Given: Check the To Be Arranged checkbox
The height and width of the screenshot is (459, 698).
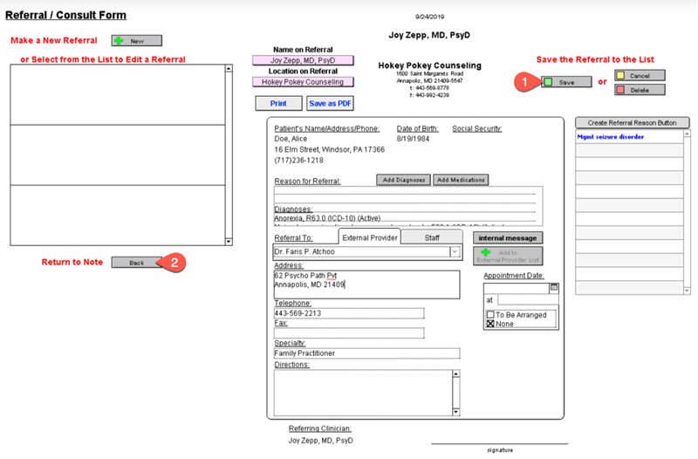Looking at the screenshot, I should (x=490, y=314).
